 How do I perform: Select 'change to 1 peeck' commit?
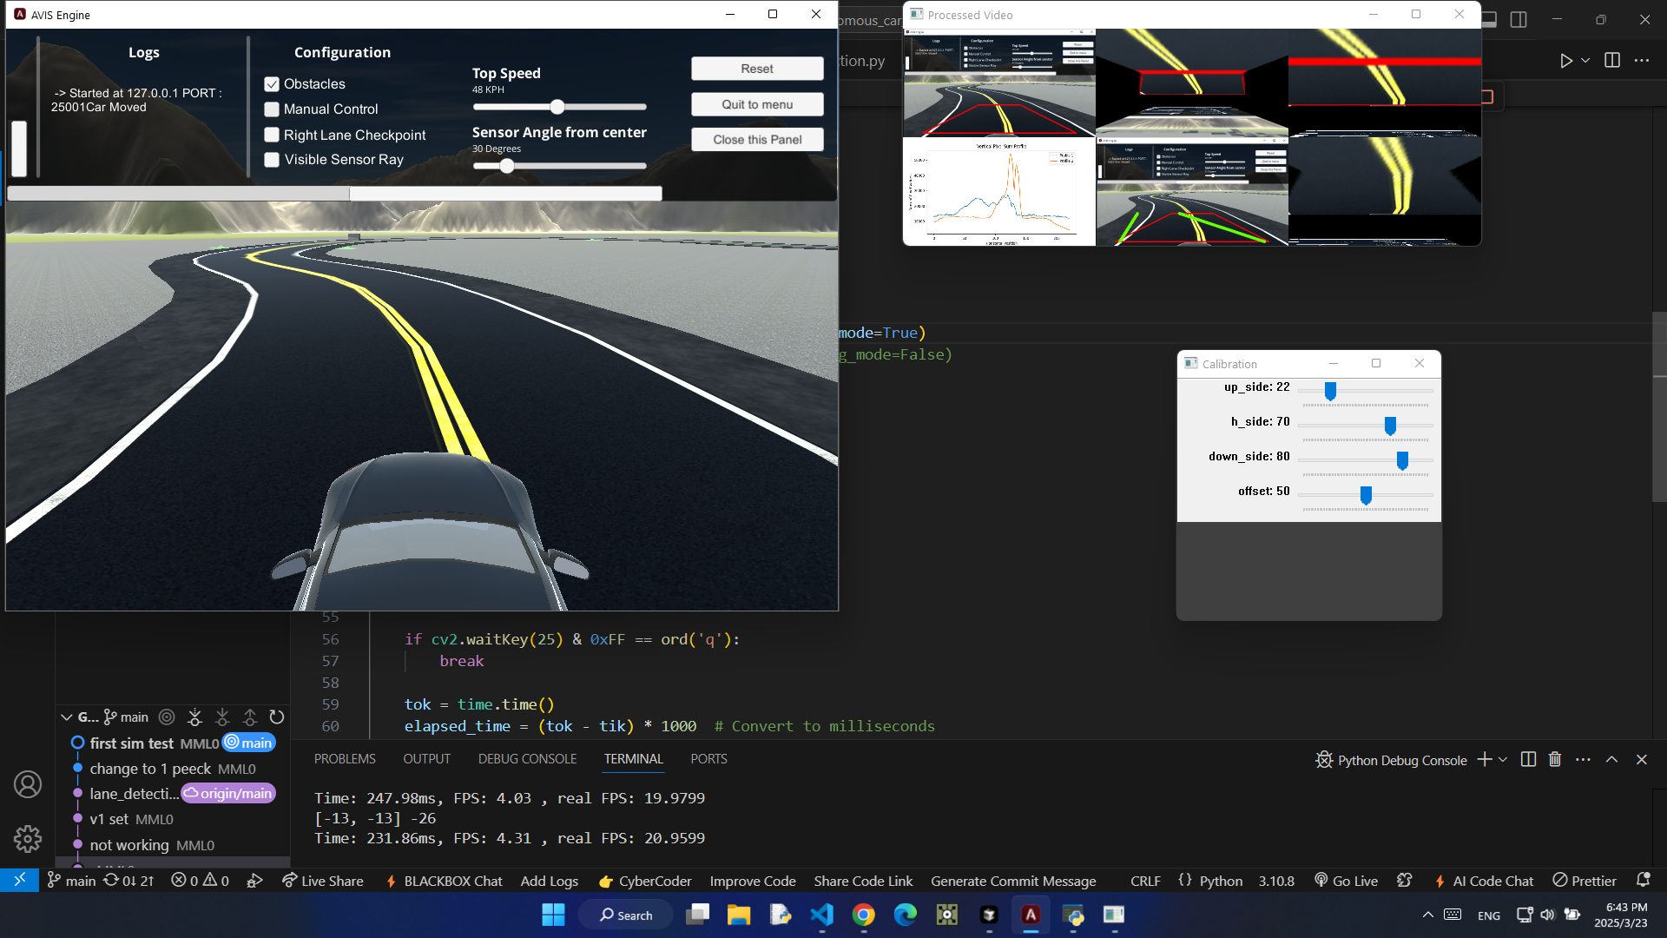[150, 769]
